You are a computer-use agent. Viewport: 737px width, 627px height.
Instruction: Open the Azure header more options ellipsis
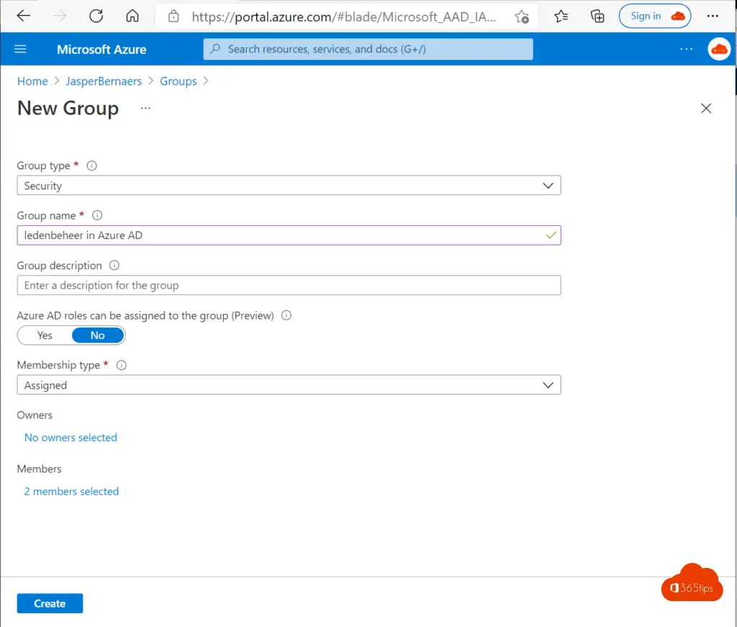(686, 49)
